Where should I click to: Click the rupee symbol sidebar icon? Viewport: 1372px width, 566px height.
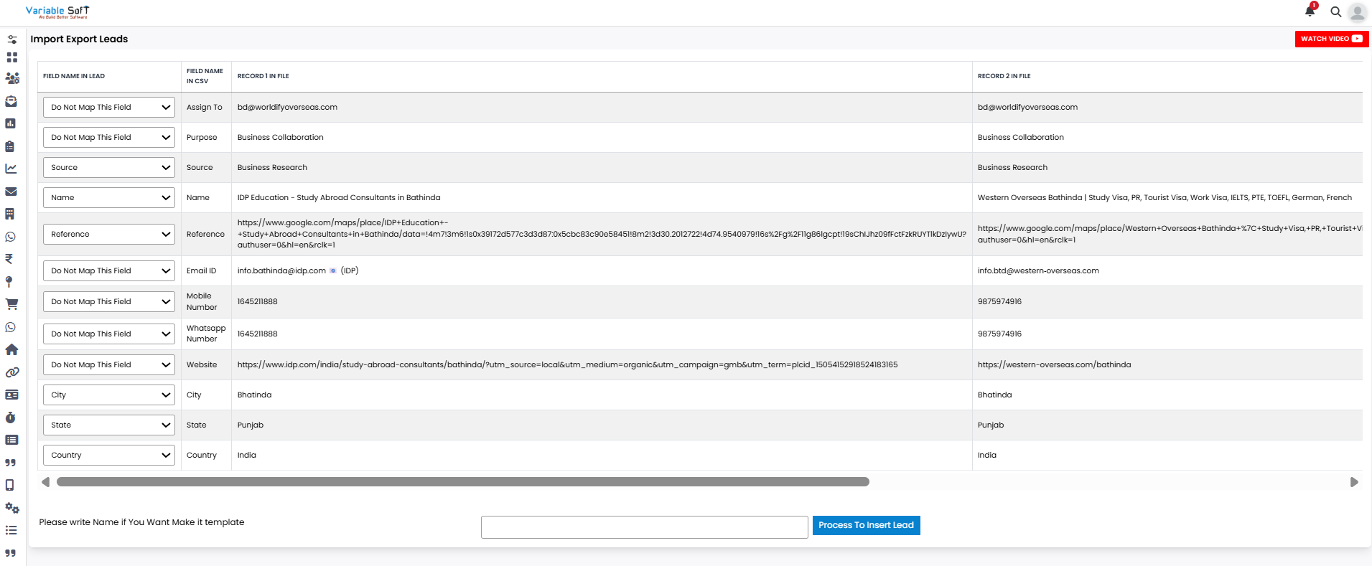tap(9, 259)
